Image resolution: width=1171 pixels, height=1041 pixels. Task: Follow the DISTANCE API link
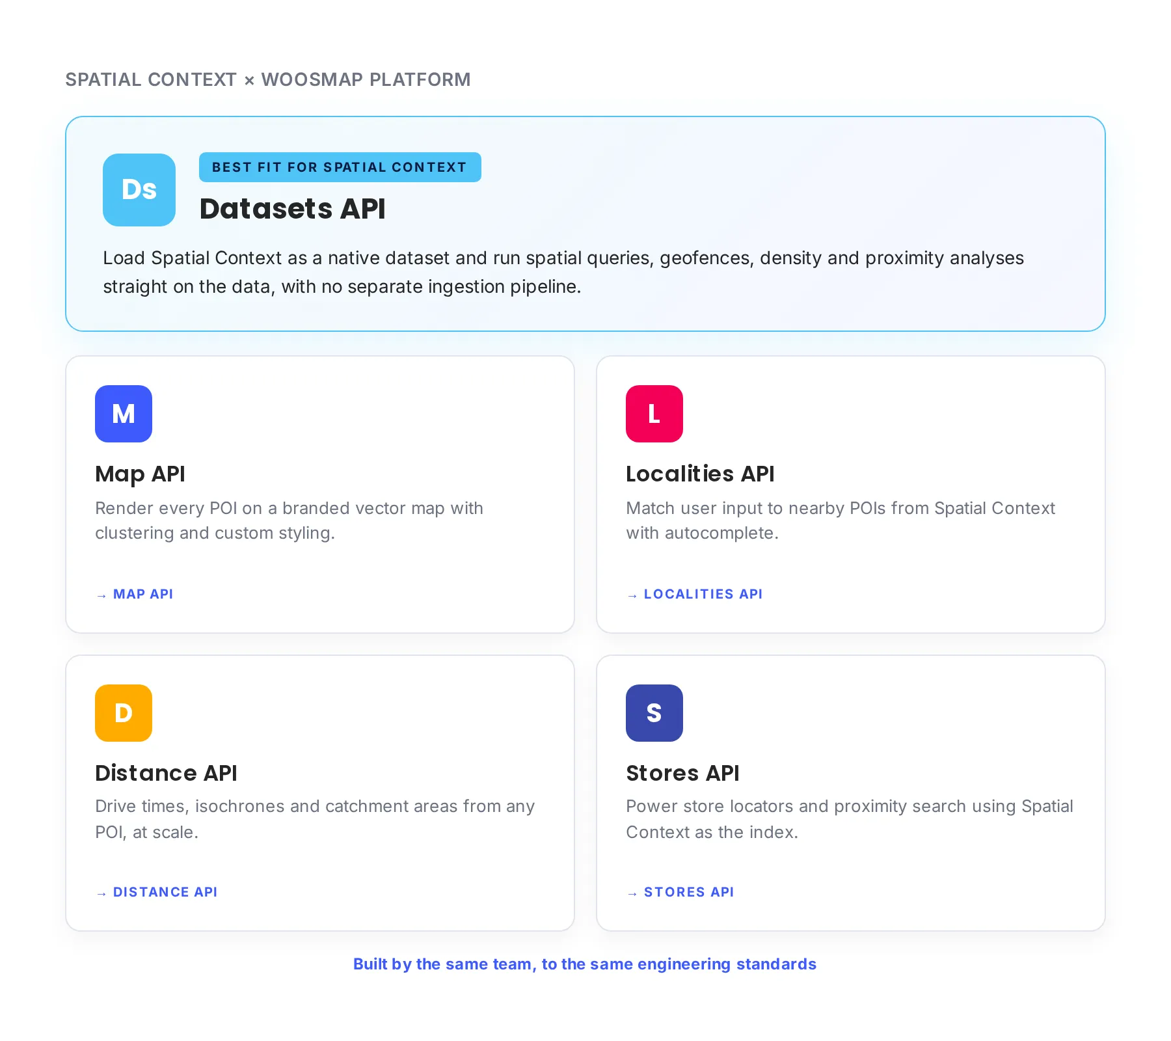(x=165, y=892)
